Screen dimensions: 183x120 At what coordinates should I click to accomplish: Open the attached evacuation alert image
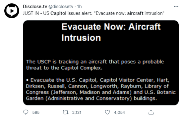(x=101, y=63)
